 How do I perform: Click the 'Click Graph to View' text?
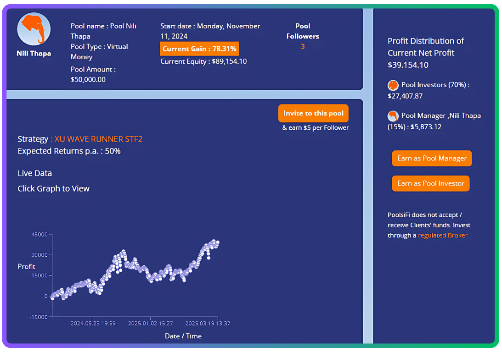point(53,188)
